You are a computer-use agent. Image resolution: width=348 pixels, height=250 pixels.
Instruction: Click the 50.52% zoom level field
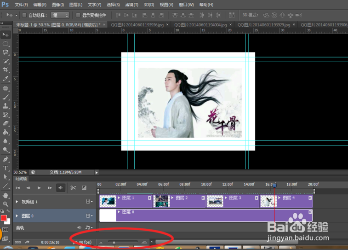(x=20, y=172)
